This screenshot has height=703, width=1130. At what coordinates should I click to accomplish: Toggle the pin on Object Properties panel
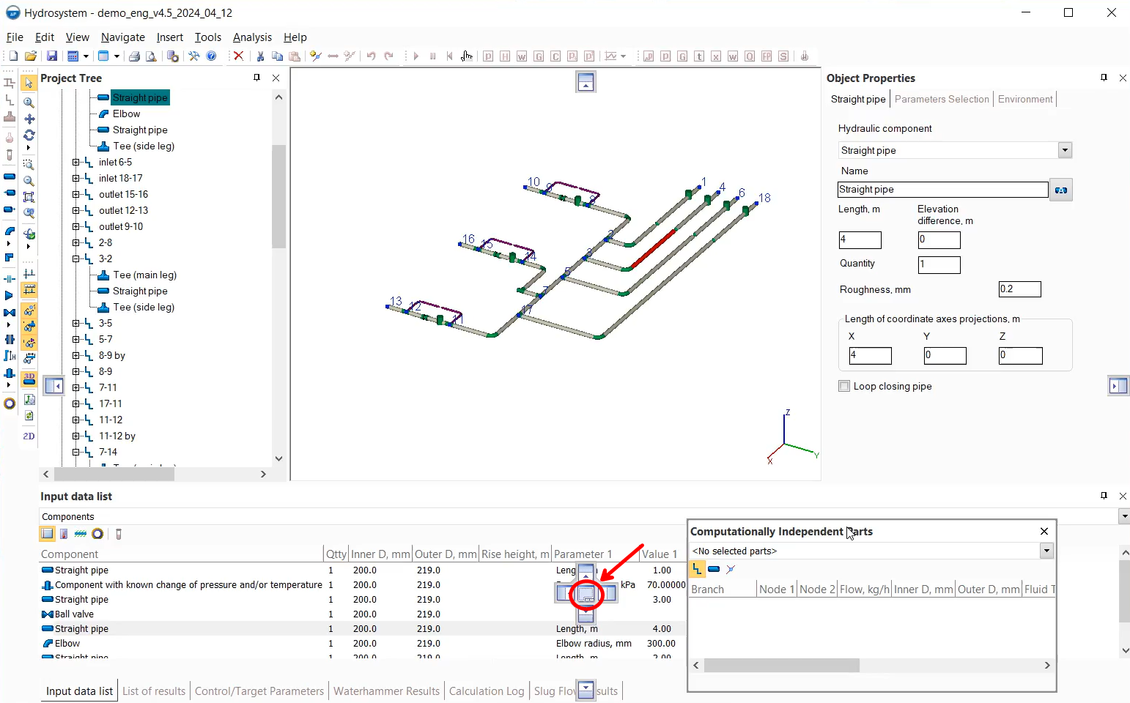(x=1104, y=78)
